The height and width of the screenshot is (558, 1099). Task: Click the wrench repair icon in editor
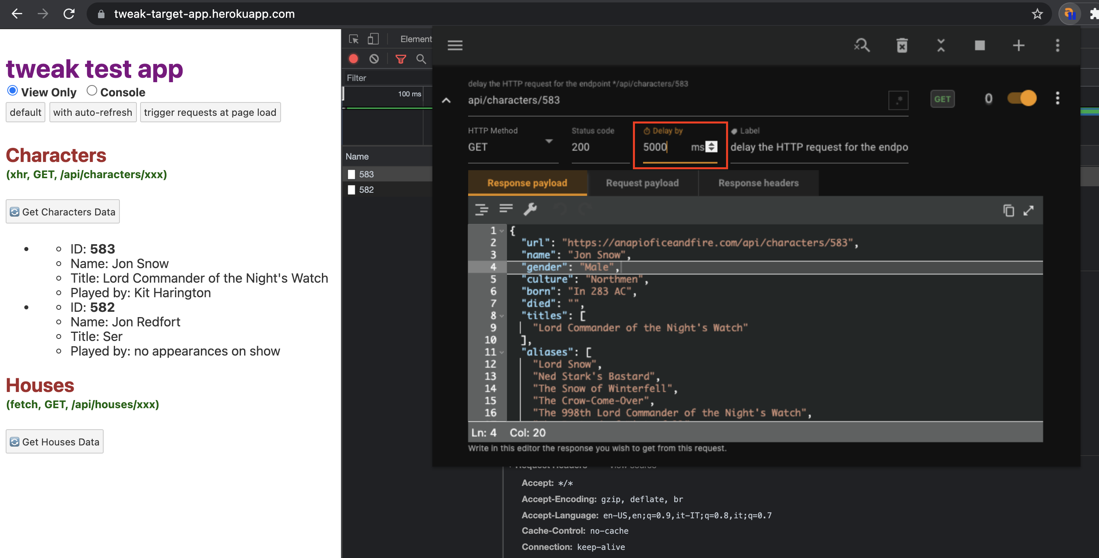pyautogui.click(x=530, y=209)
